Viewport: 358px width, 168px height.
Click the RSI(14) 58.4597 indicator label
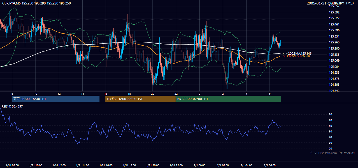tap(12, 106)
